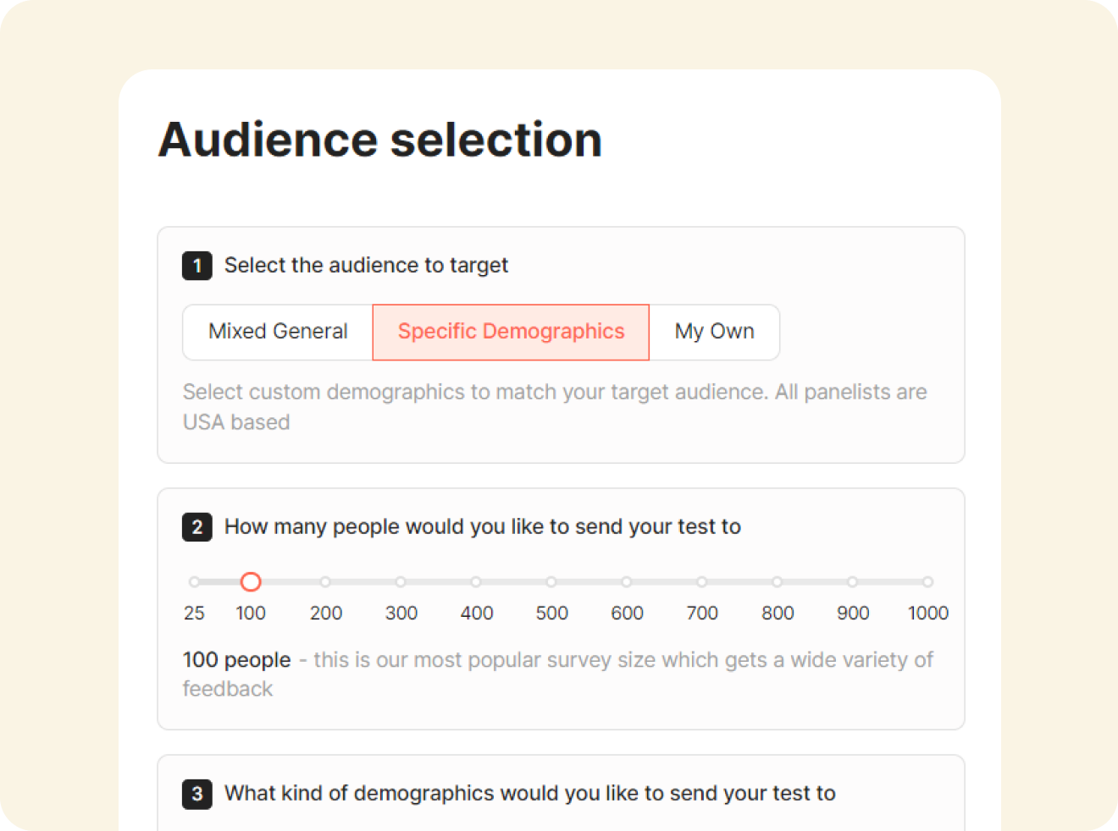The height and width of the screenshot is (831, 1118).
Task: Click the 900 label below the slider
Action: [853, 613]
